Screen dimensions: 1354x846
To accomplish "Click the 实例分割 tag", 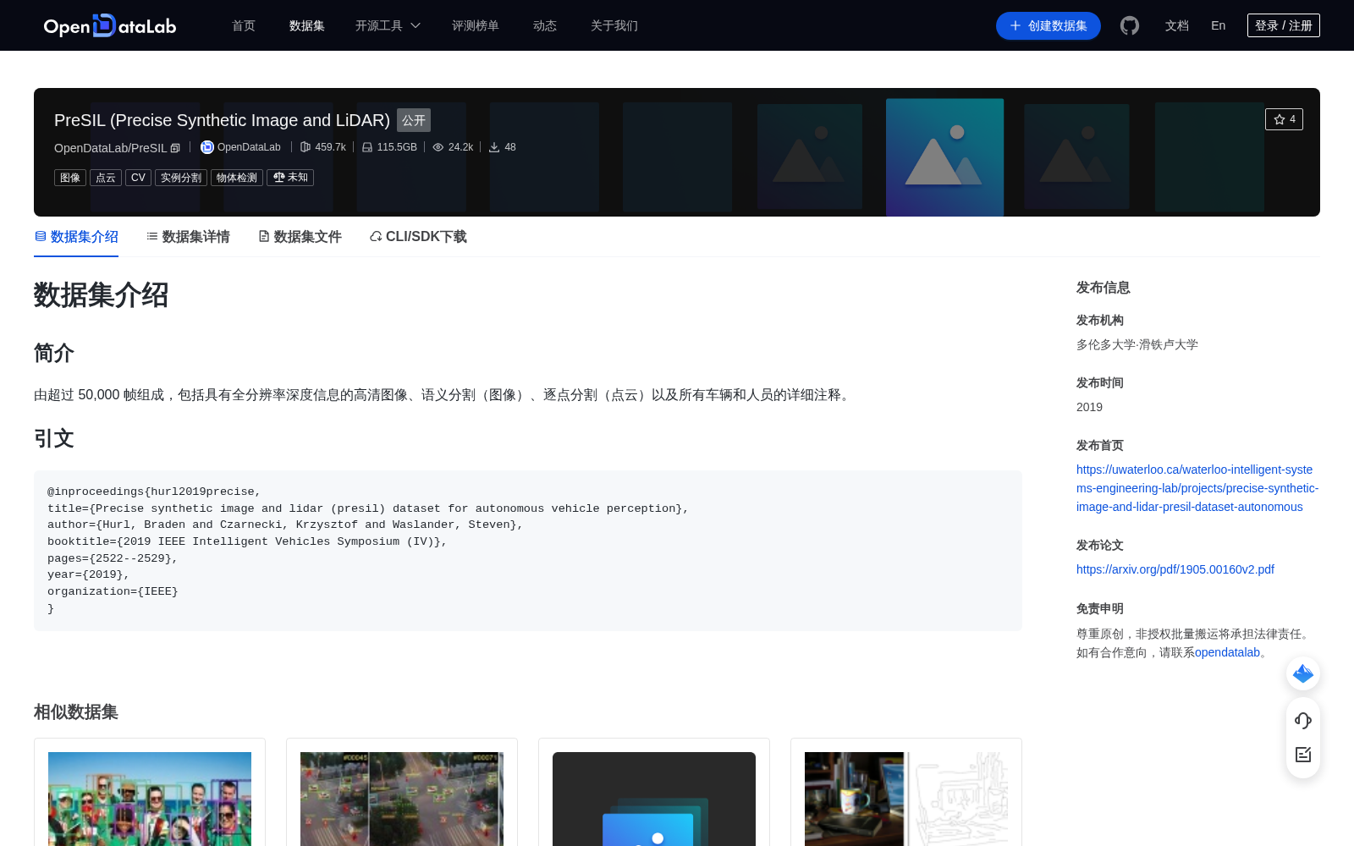I will point(181,178).
